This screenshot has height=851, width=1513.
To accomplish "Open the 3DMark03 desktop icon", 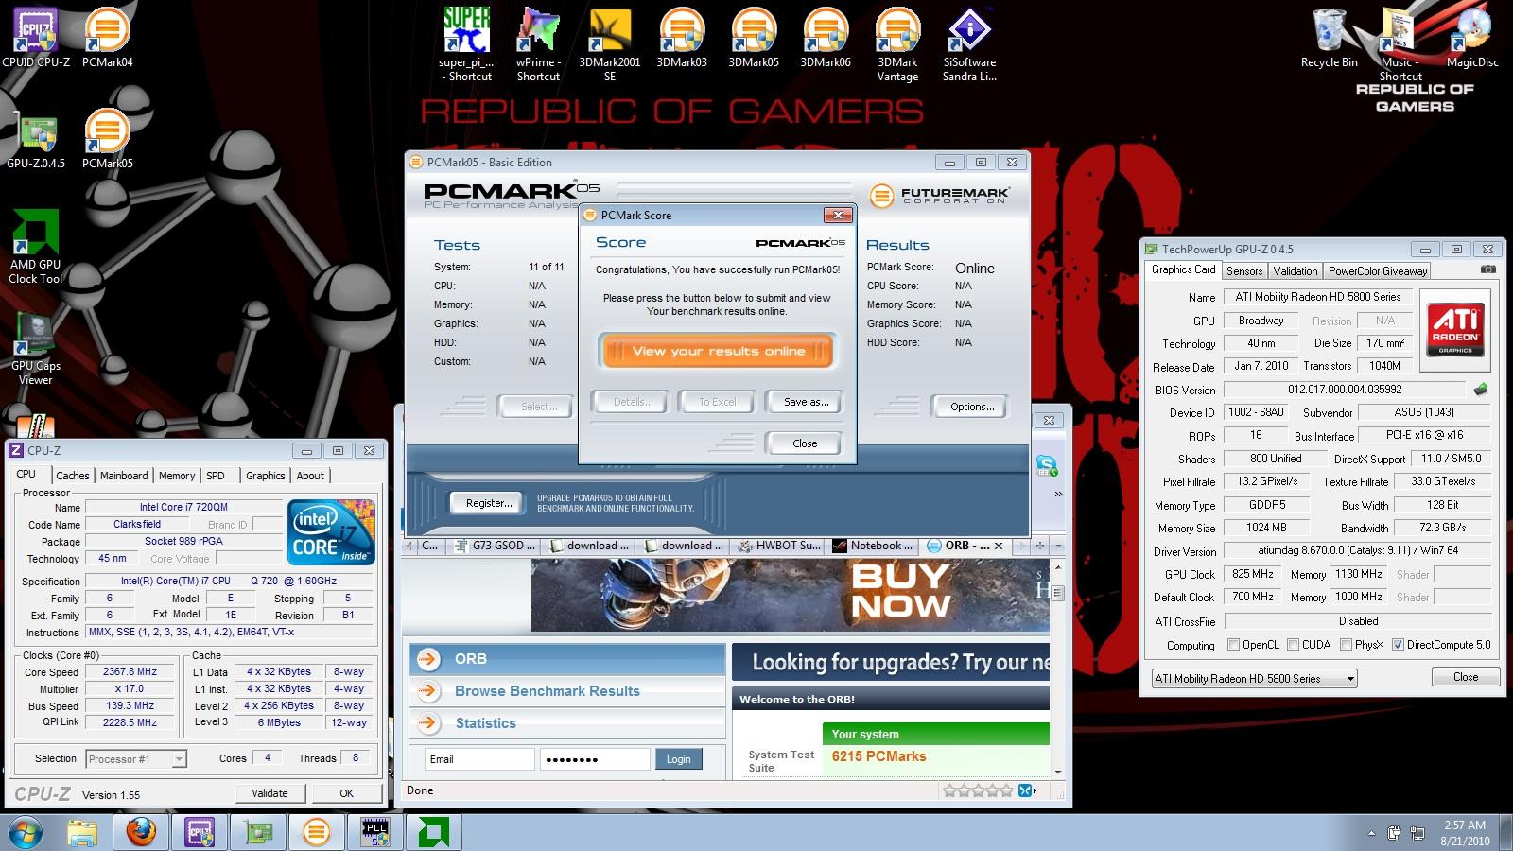I will 682,38.
